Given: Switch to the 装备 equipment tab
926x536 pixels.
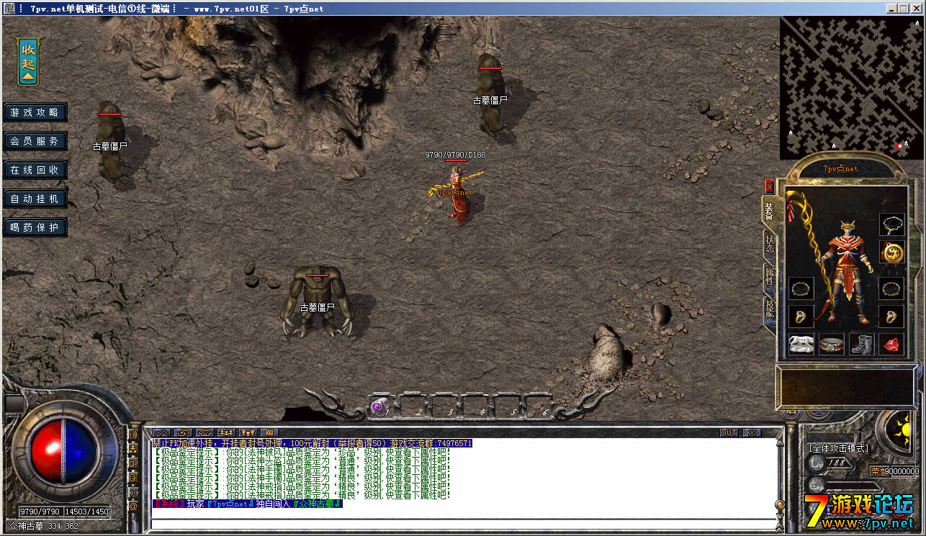Looking at the screenshot, I should click(x=769, y=211).
